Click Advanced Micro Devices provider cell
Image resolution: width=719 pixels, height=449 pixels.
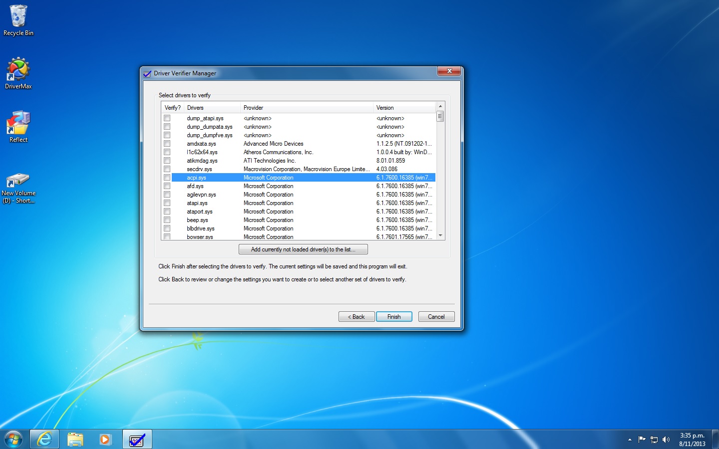point(273,144)
